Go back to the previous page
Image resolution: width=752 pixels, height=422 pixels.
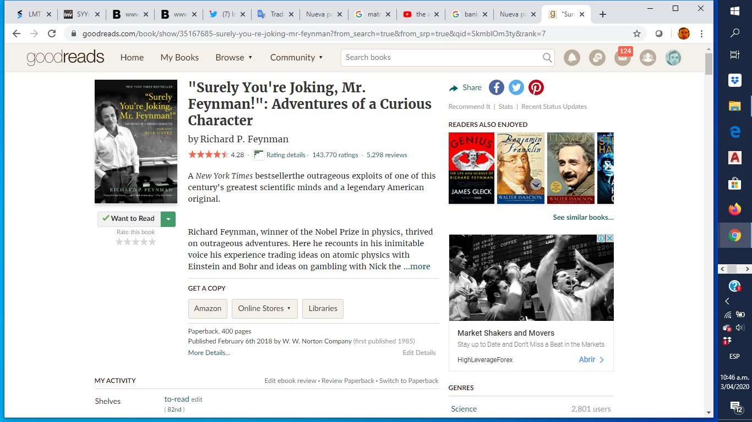(x=17, y=34)
